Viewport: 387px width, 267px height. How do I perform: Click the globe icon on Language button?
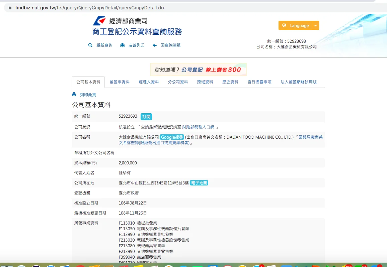(x=284, y=25)
